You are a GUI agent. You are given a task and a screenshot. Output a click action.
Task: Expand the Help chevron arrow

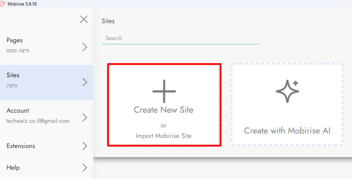click(x=84, y=168)
